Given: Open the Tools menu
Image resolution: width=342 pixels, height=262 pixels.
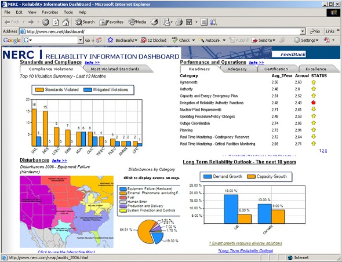Looking at the screenshot, I should coord(68,12).
